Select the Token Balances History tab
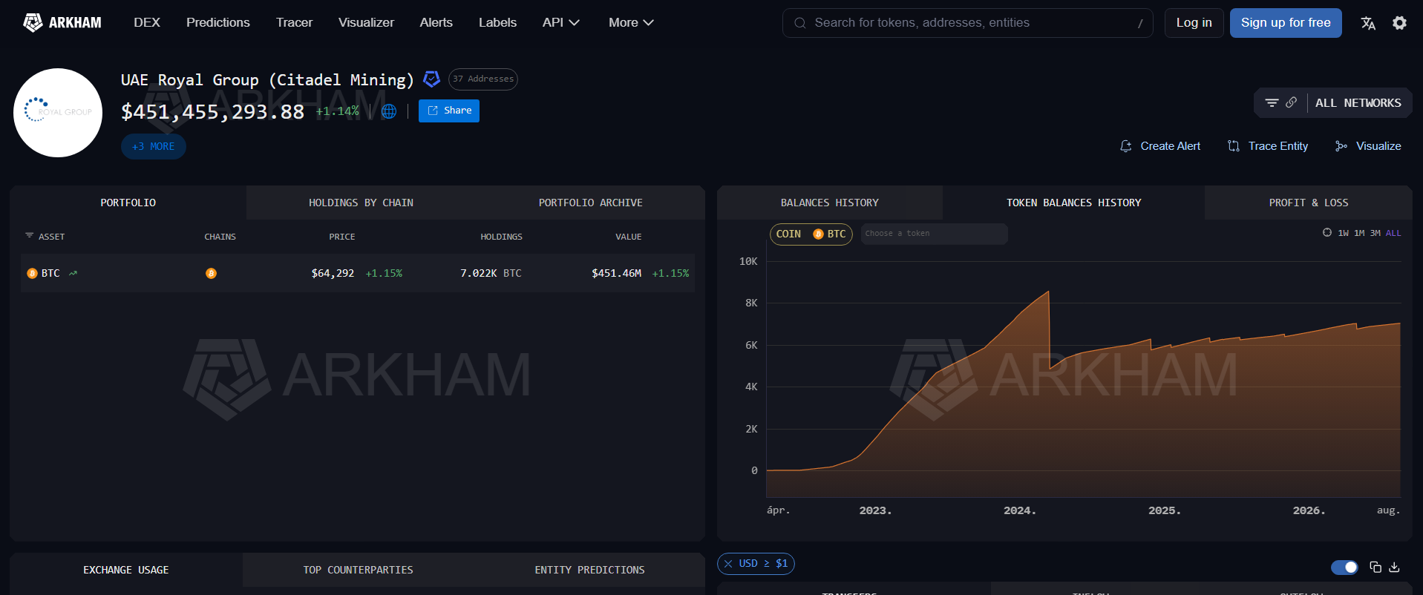The image size is (1423, 595). (1073, 203)
